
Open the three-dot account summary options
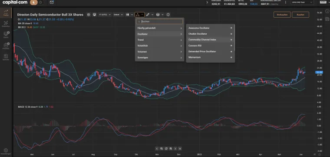click(286, 3)
